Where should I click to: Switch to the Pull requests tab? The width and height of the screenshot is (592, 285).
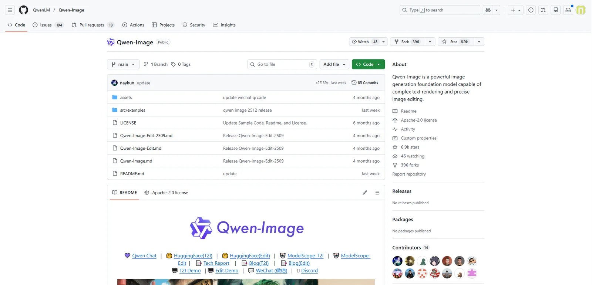click(92, 25)
